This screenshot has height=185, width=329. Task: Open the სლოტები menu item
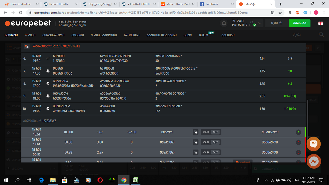pos(131,35)
